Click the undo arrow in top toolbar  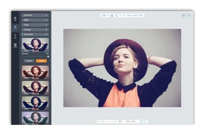coord(120,15)
